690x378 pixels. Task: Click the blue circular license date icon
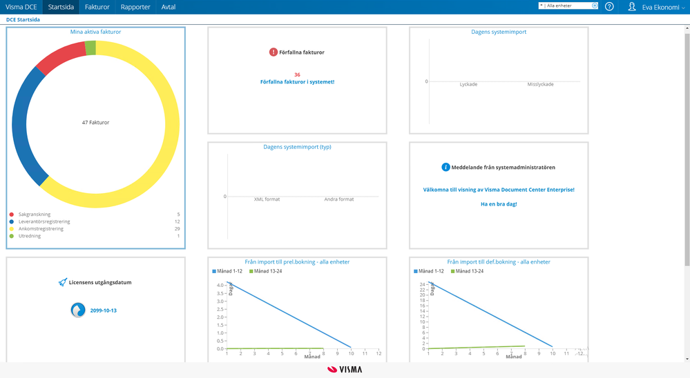pos(78,310)
